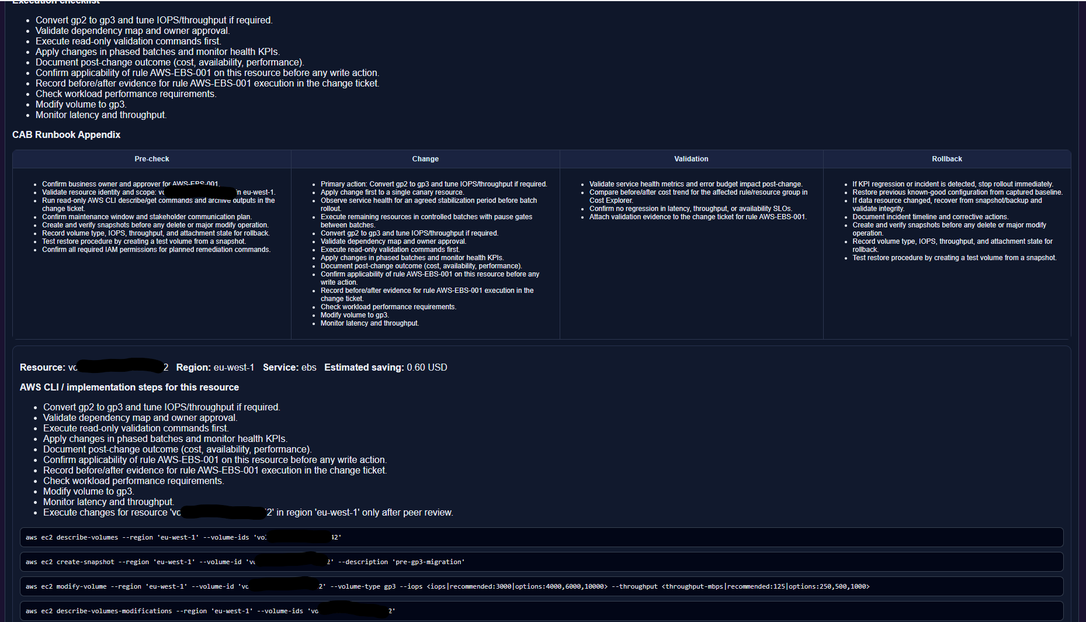Click 'Execute changes for resource' peer review item

click(x=248, y=513)
